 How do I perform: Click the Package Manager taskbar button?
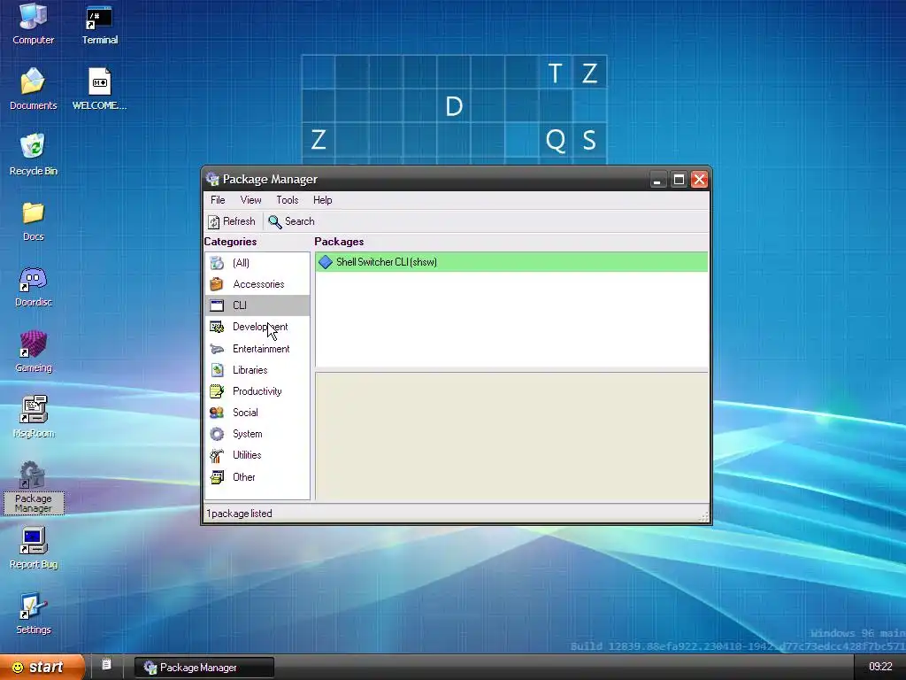204,668
